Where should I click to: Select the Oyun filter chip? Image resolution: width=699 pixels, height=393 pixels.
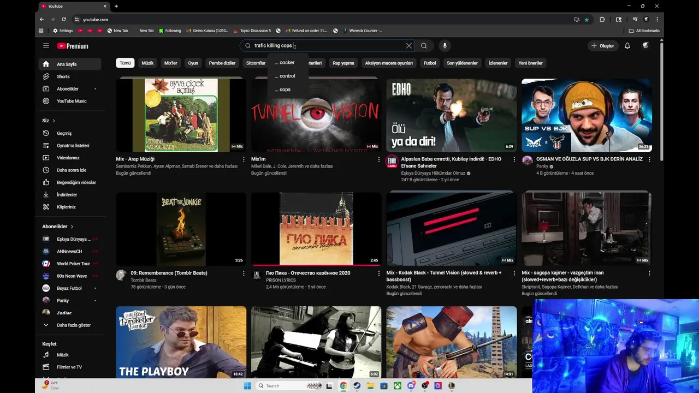click(x=193, y=63)
